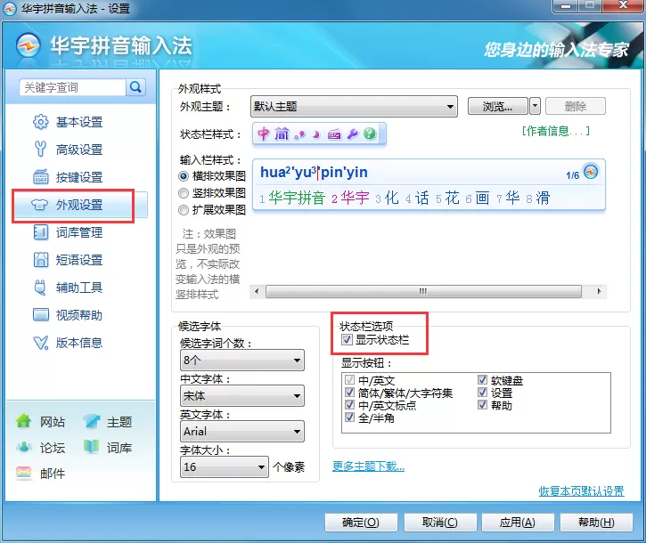Open the 中文字体 dropdown
The height and width of the screenshot is (543, 646).
coord(242,396)
